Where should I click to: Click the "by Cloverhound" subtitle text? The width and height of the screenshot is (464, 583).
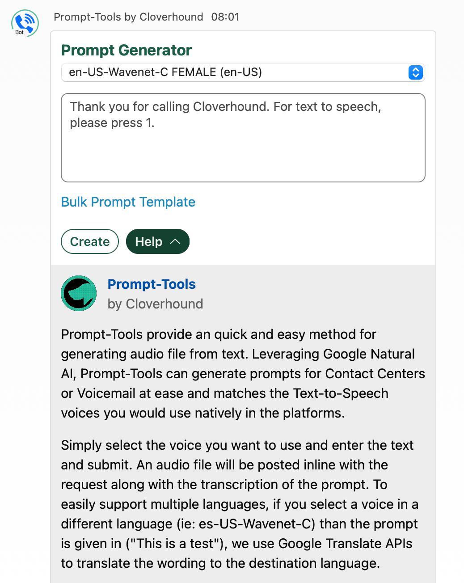pyautogui.click(x=155, y=304)
